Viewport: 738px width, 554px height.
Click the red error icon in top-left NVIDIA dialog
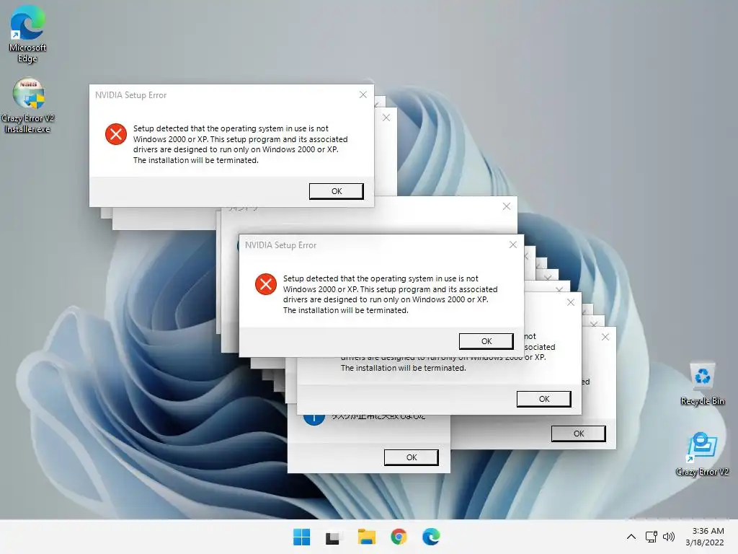point(116,134)
